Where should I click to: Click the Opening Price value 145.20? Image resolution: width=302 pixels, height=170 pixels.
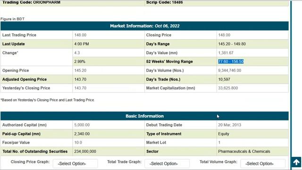pyautogui.click(x=80, y=70)
